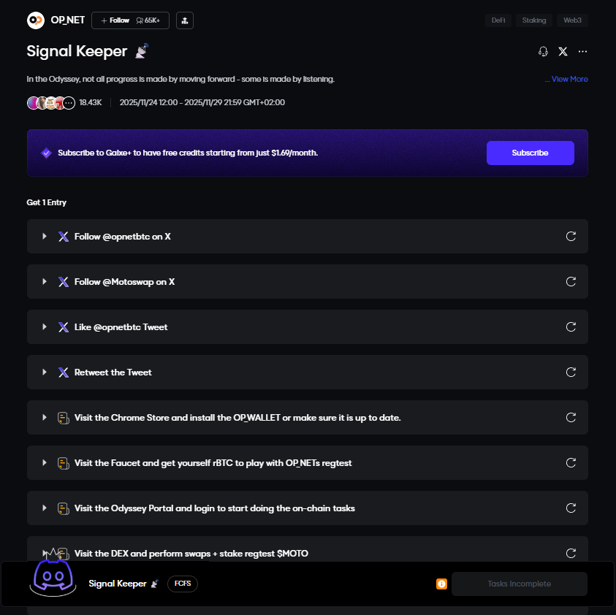616x615 pixels.
Task: Expand the Like @opnetbtc Tweet task
Action: click(45, 327)
